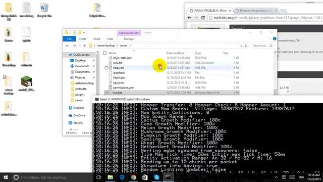Open Customize Quick Access Toolbar dropdown
This screenshot has width=323, height=182.
click(x=84, y=32)
